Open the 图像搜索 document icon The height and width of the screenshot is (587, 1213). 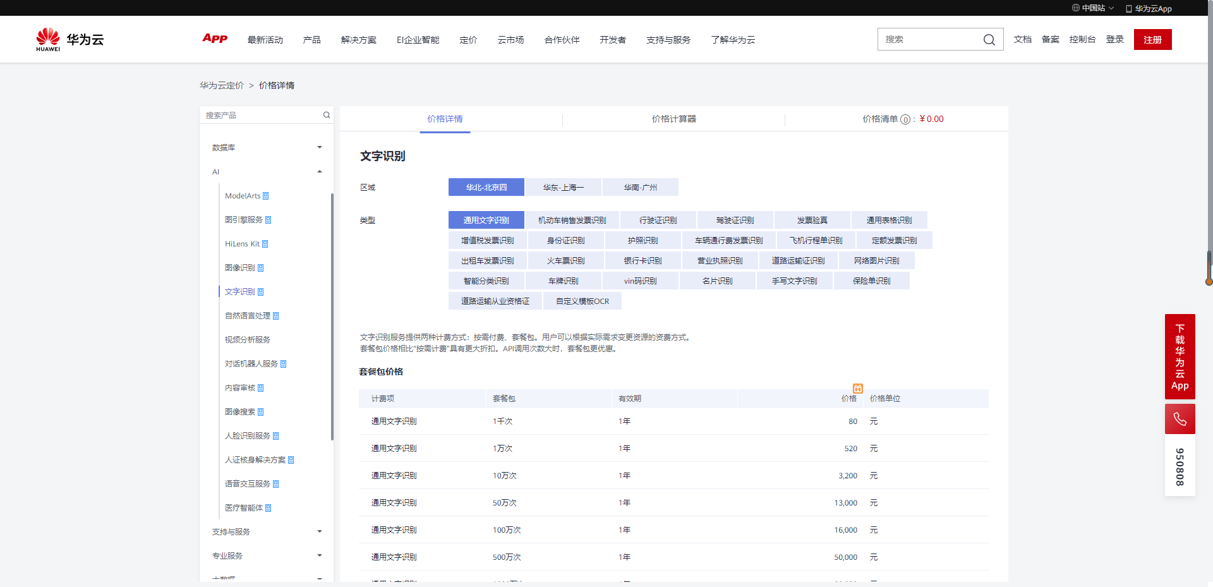[x=261, y=412]
